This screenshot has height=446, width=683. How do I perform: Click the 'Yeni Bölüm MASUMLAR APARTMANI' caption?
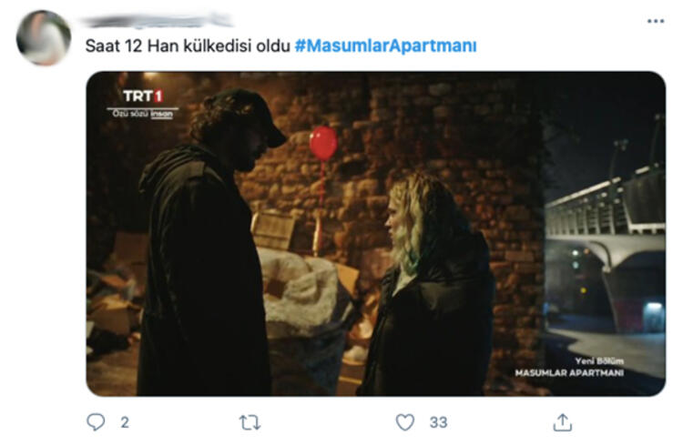pyautogui.click(x=569, y=367)
